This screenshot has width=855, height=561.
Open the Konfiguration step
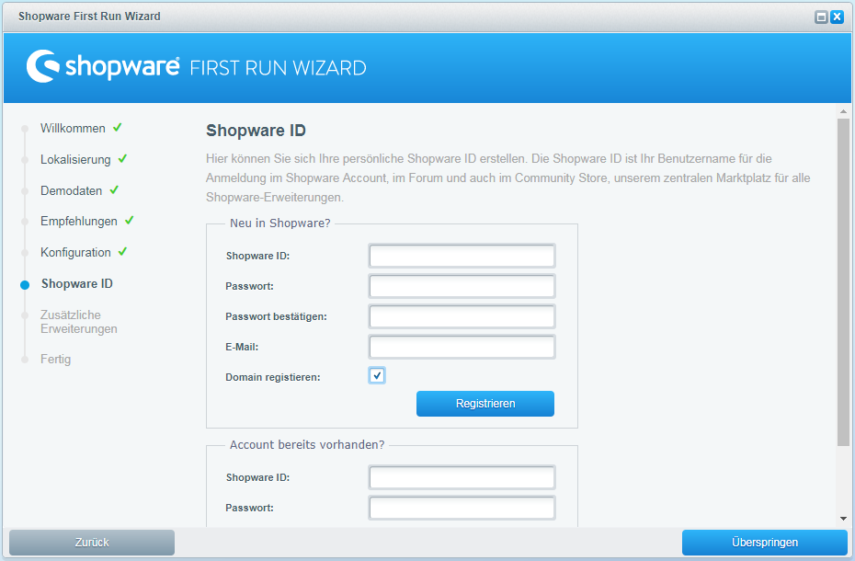click(75, 252)
